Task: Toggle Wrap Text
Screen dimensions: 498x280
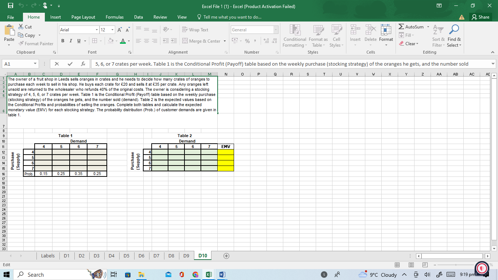Action: click(195, 30)
